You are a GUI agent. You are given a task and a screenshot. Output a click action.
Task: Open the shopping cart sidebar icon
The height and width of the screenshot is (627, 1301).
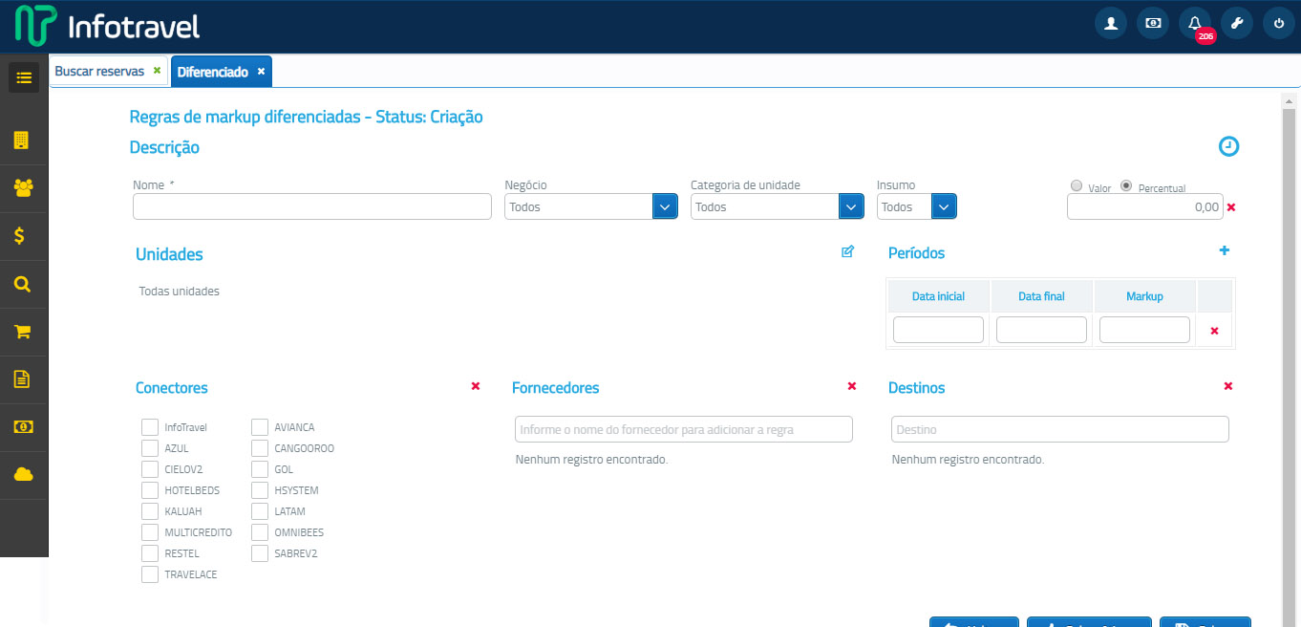coord(23,332)
